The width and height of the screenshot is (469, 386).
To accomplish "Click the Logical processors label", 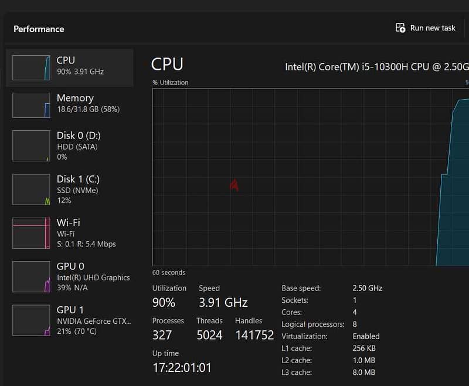I will pos(313,324).
